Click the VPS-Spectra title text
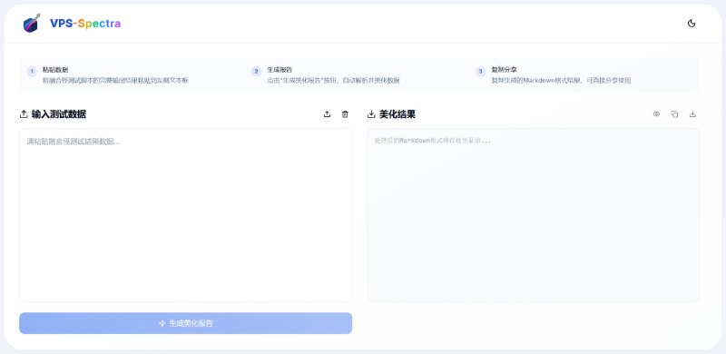Image resolution: width=726 pixels, height=354 pixels. [x=85, y=24]
